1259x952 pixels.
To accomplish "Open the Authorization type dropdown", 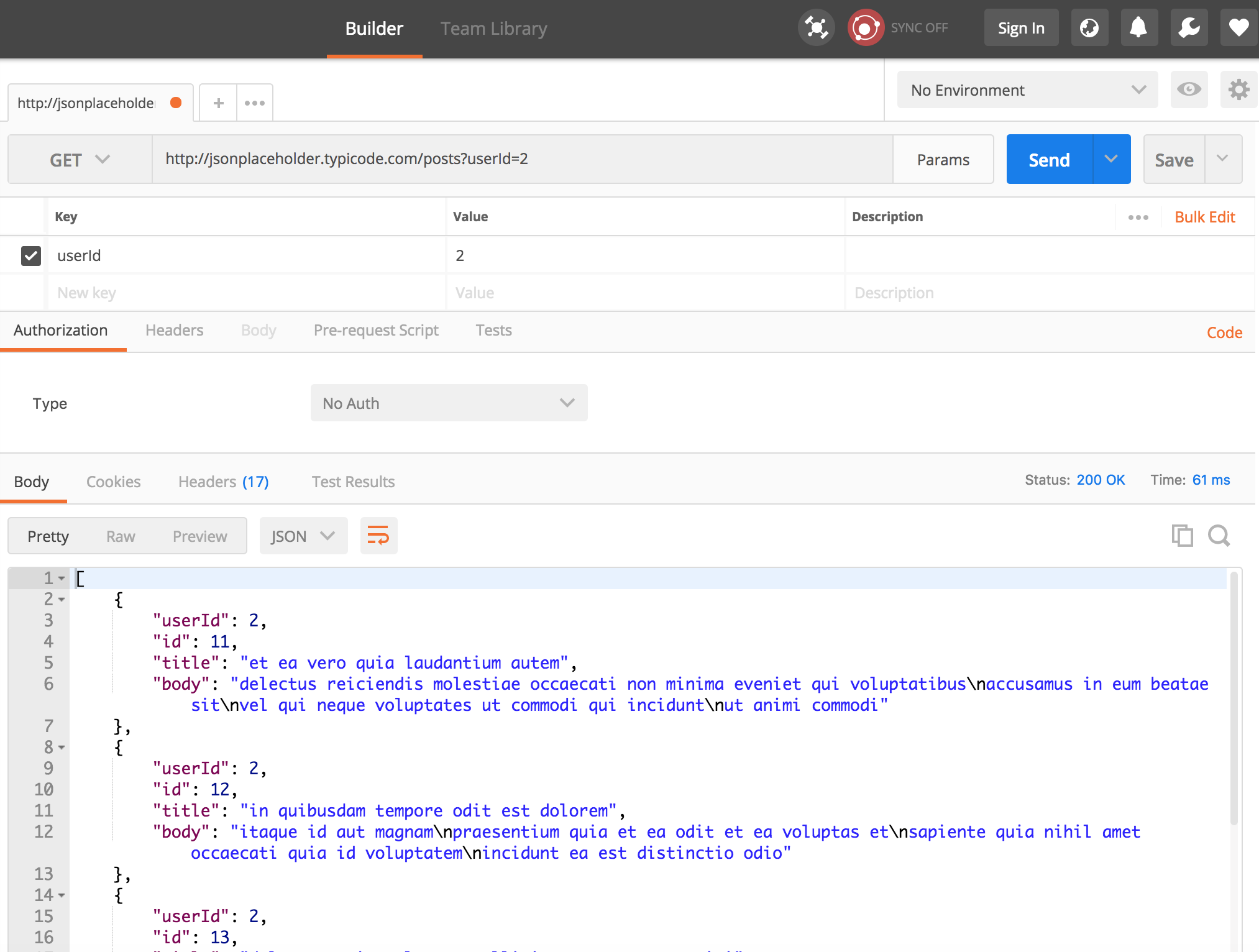I will pos(447,402).
